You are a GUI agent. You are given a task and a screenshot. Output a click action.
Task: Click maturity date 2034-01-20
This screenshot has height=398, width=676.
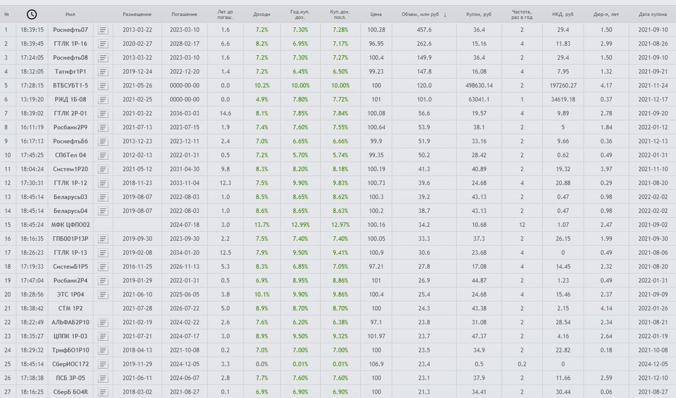coord(184,253)
